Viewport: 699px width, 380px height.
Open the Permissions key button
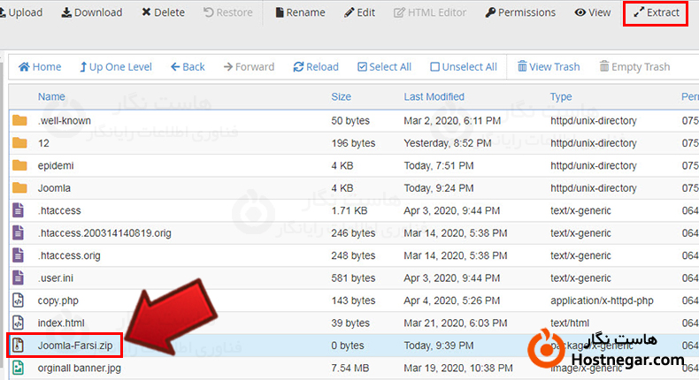pyautogui.click(x=520, y=12)
